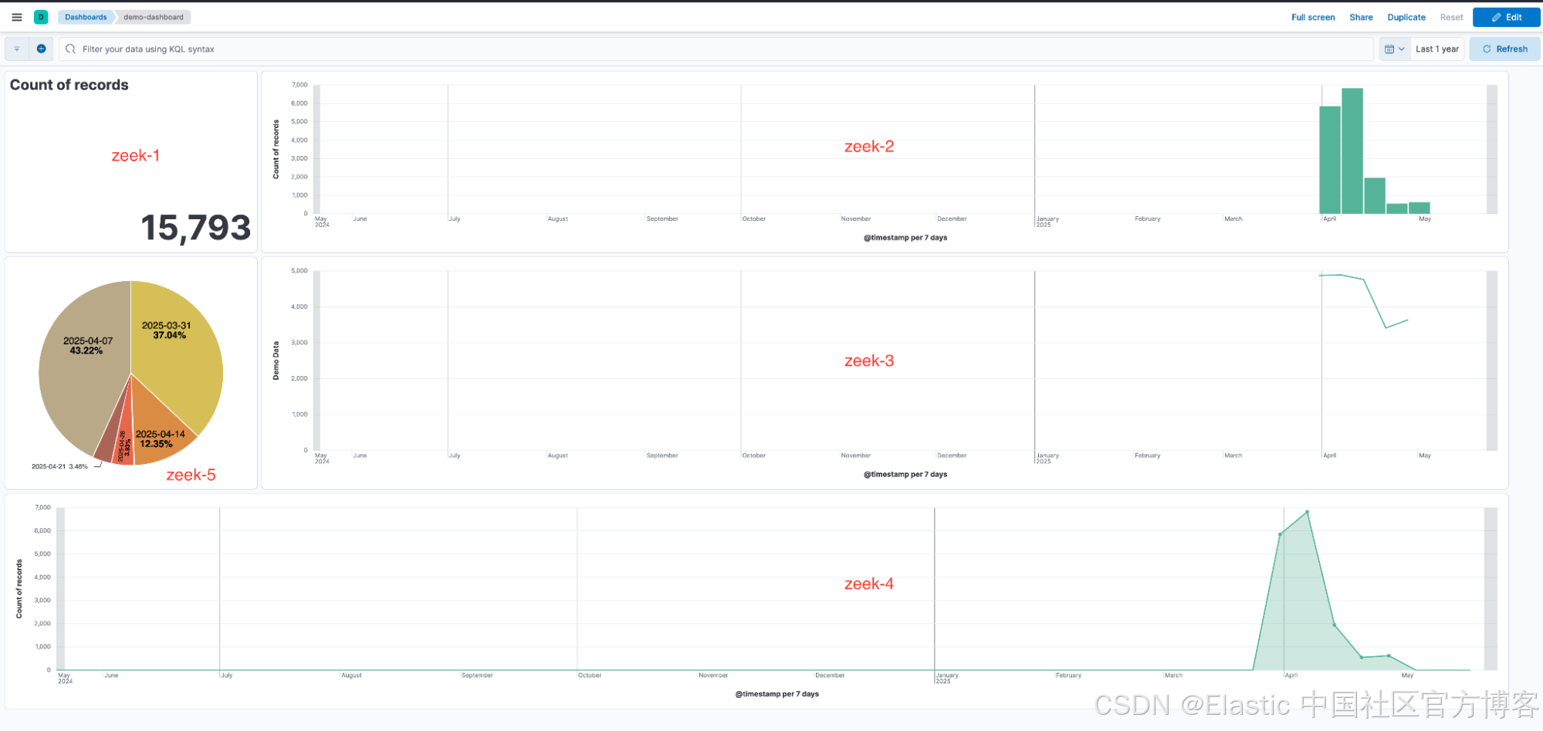Focus the KQL filter search field

[x=716, y=49]
